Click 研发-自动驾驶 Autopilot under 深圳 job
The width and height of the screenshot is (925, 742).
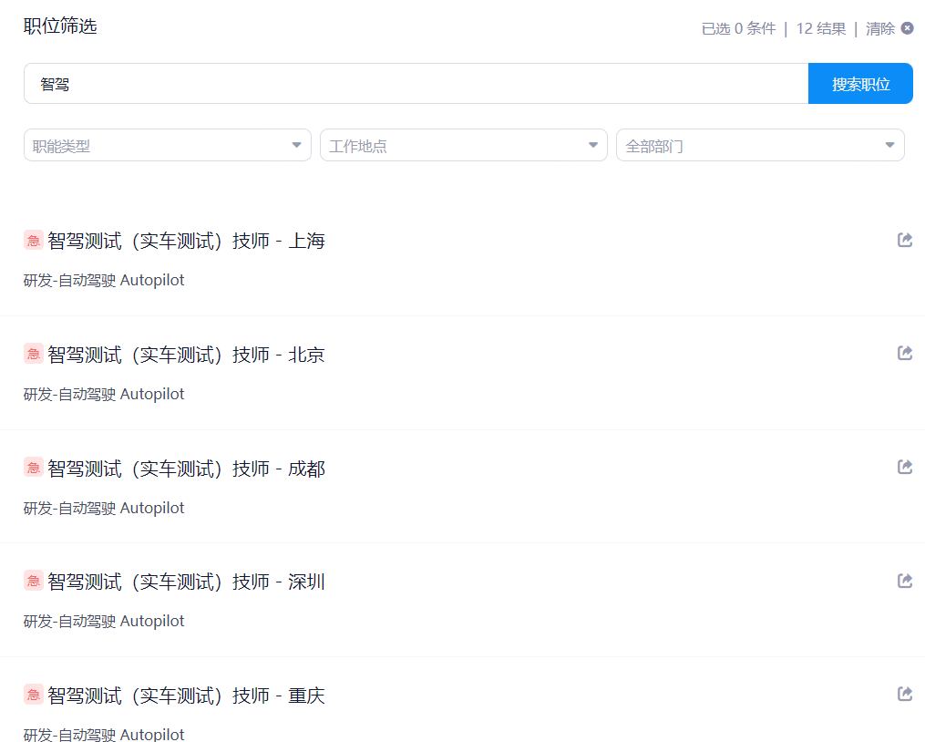pos(104,621)
